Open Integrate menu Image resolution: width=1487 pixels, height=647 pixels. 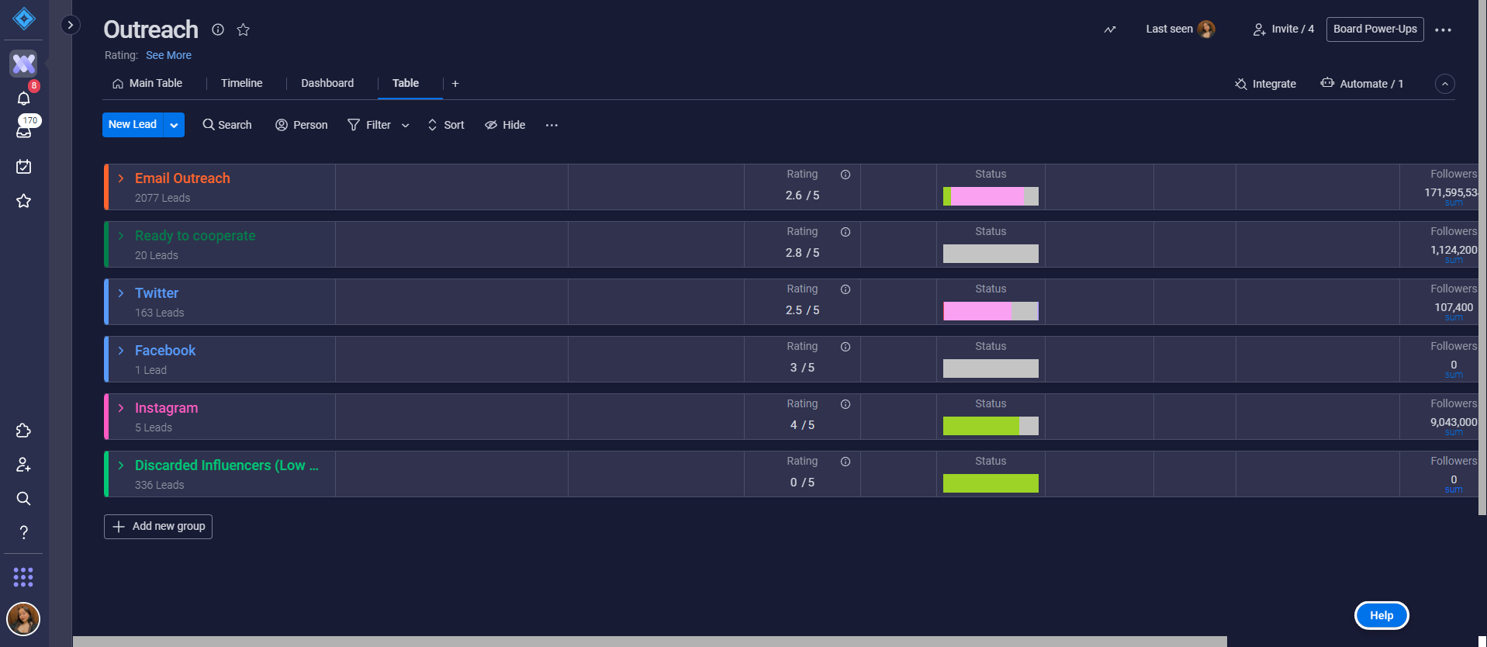1265,84
